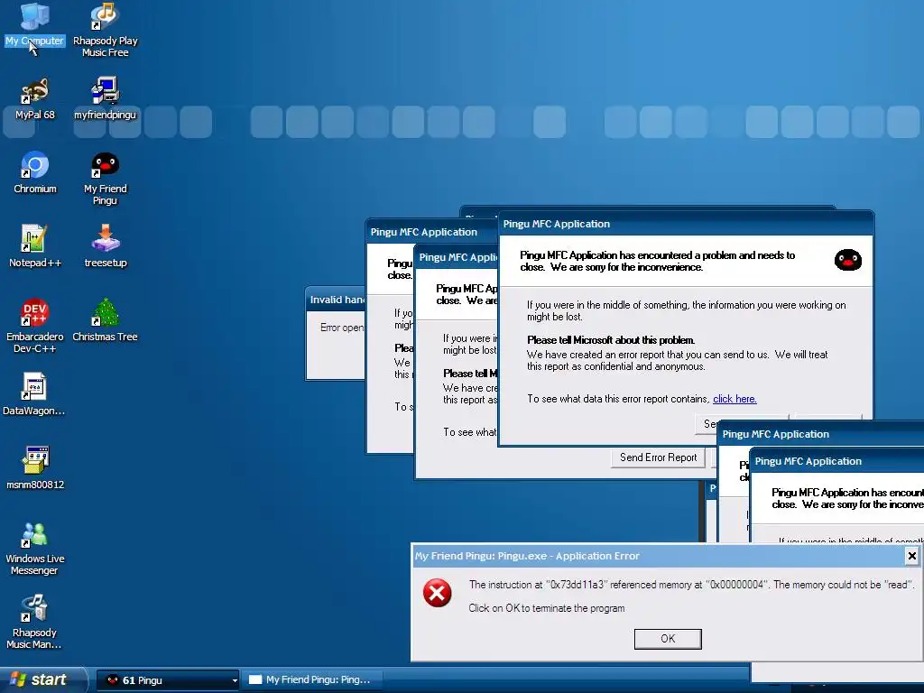
Task: Select the DataWagon desktop icon
Action: (34, 394)
